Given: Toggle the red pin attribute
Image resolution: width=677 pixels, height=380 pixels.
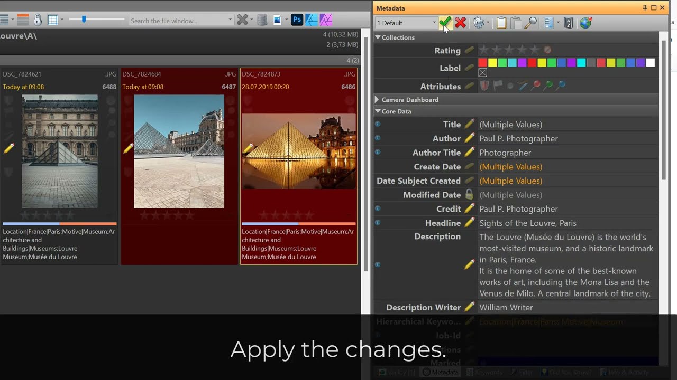Looking at the screenshot, I should [x=536, y=85].
